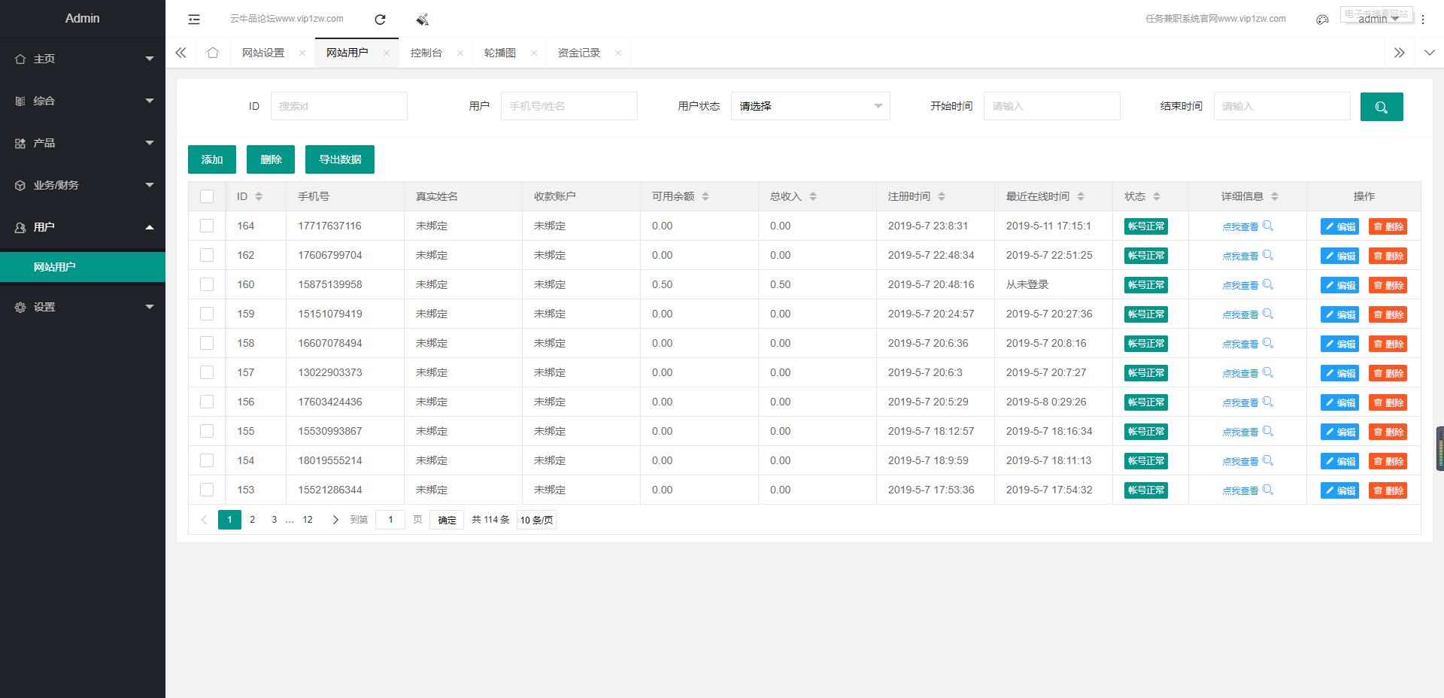Switch to the 控制台 tab
Image resolution: width=1444 pixels, height=698 pixels.
point(426,53)
